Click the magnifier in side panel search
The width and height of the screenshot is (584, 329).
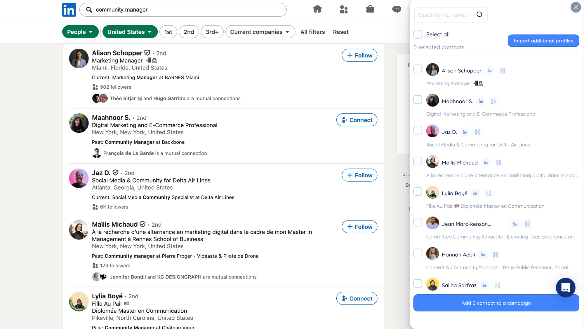tap(479, 15)
